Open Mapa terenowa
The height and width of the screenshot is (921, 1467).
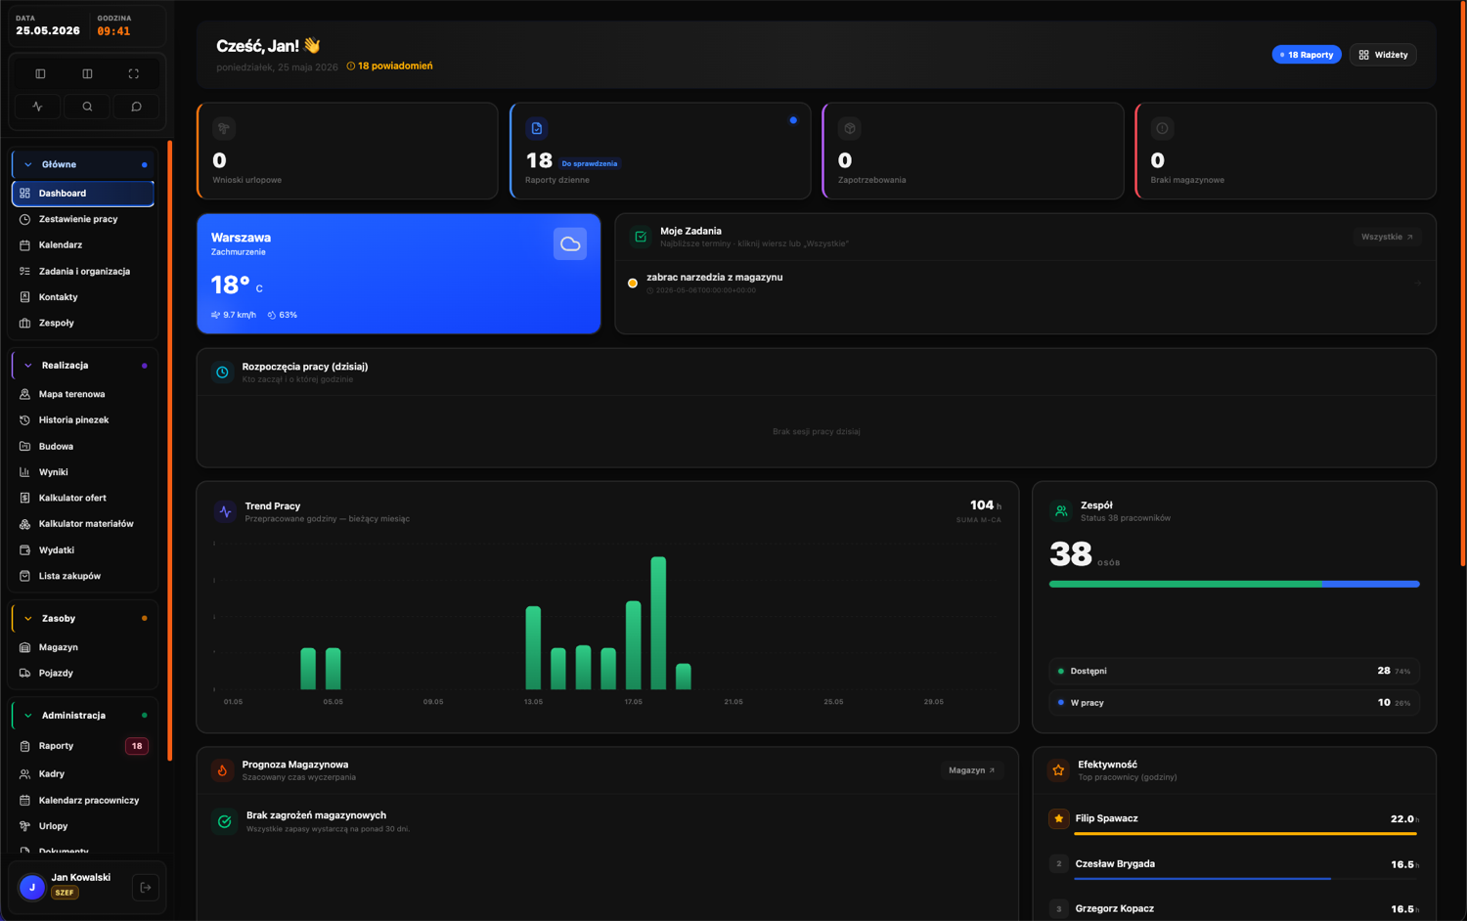tap(83, 394)
